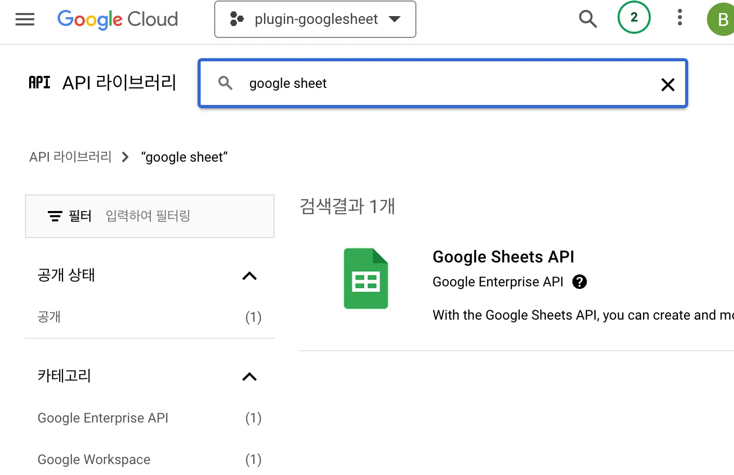This screenshot has height=475, width=734.
Task: Click the API 라이브러리 page title
Action: [120, 83]
